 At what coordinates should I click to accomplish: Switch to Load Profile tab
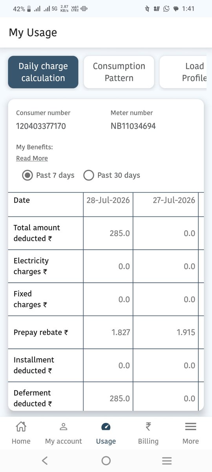183,72
